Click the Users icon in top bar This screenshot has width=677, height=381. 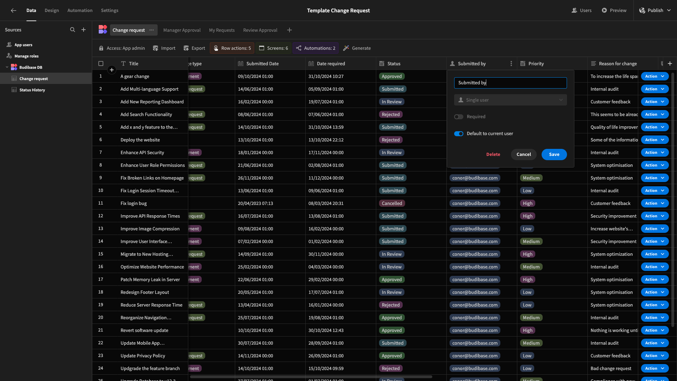574,11
